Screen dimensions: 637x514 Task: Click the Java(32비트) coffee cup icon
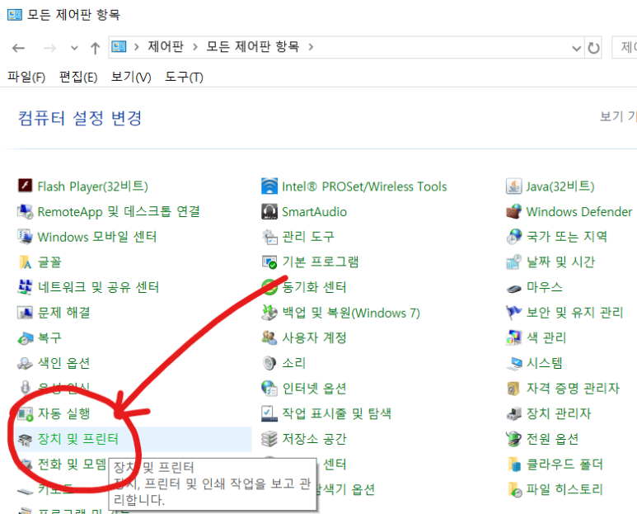coord(514,186)
